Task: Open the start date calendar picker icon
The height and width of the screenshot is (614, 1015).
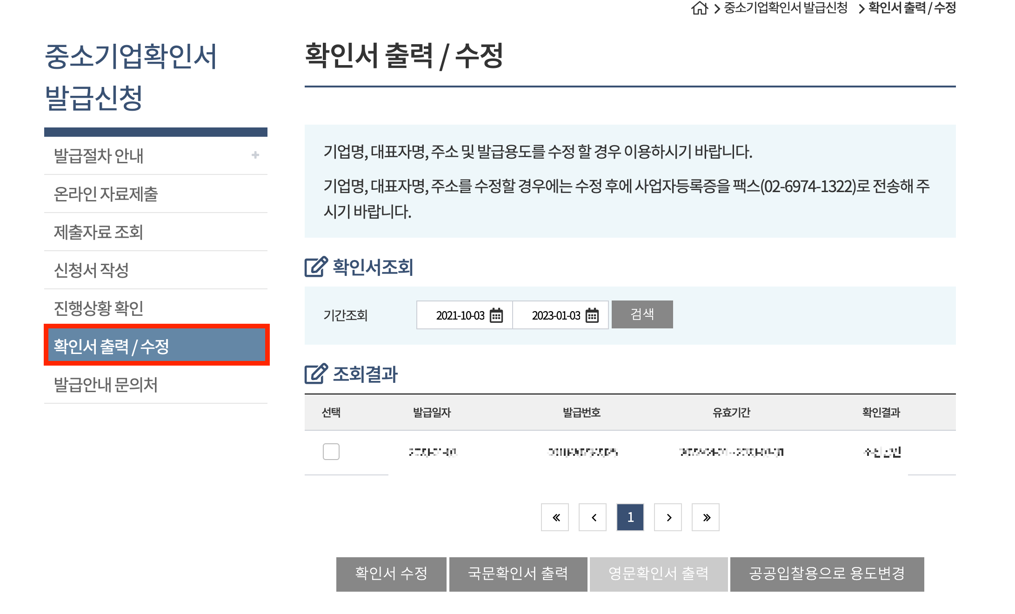Action: click(496, 315)
